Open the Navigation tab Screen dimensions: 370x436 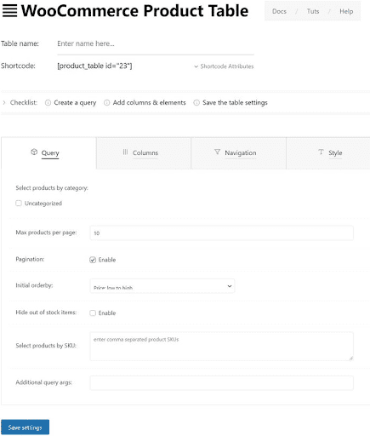(x=239, y=153)
